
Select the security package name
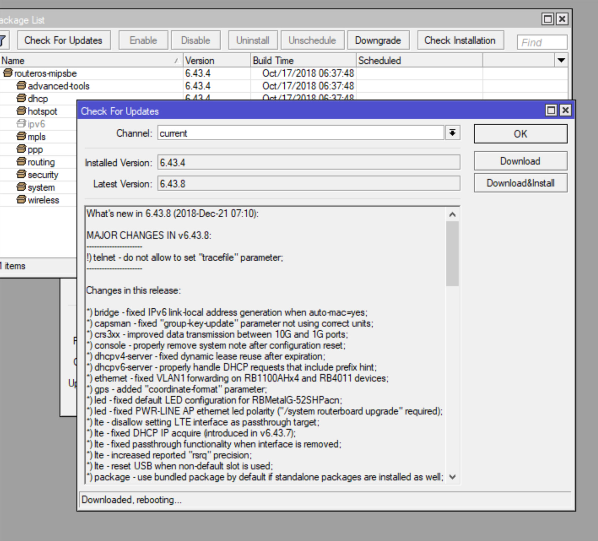pos(43,175)
